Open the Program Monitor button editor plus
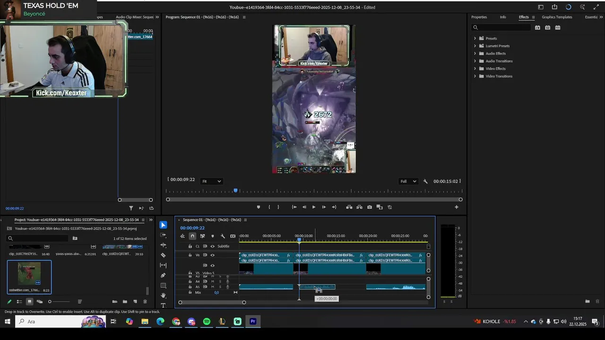This screenshot has width=605, height=340. [x=456, y=207]
